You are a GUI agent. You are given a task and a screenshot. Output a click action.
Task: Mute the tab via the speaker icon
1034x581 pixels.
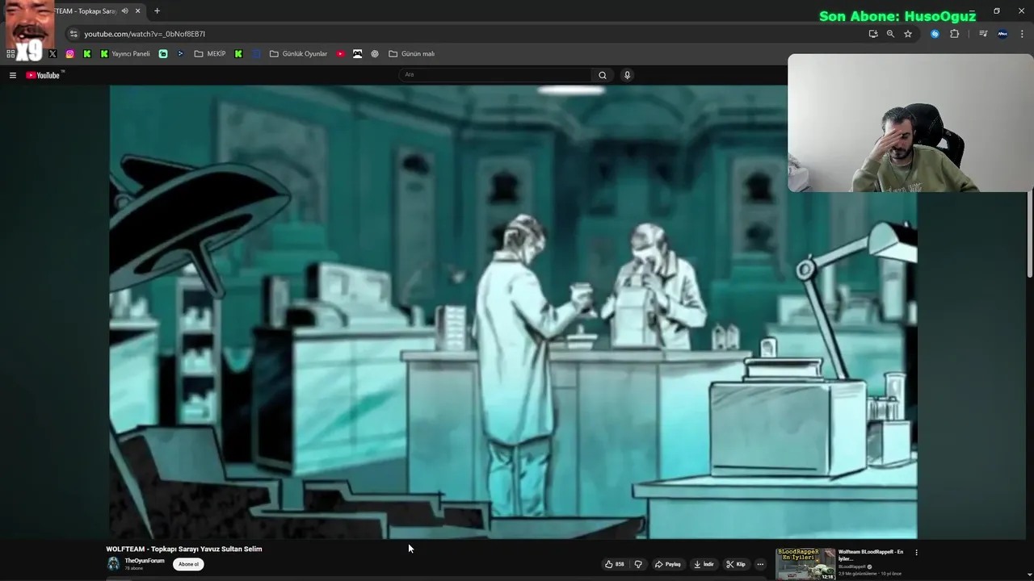pos(124,10)
